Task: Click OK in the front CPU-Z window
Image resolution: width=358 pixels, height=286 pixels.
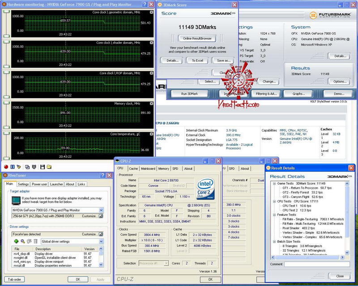Action: coord(210,279)
